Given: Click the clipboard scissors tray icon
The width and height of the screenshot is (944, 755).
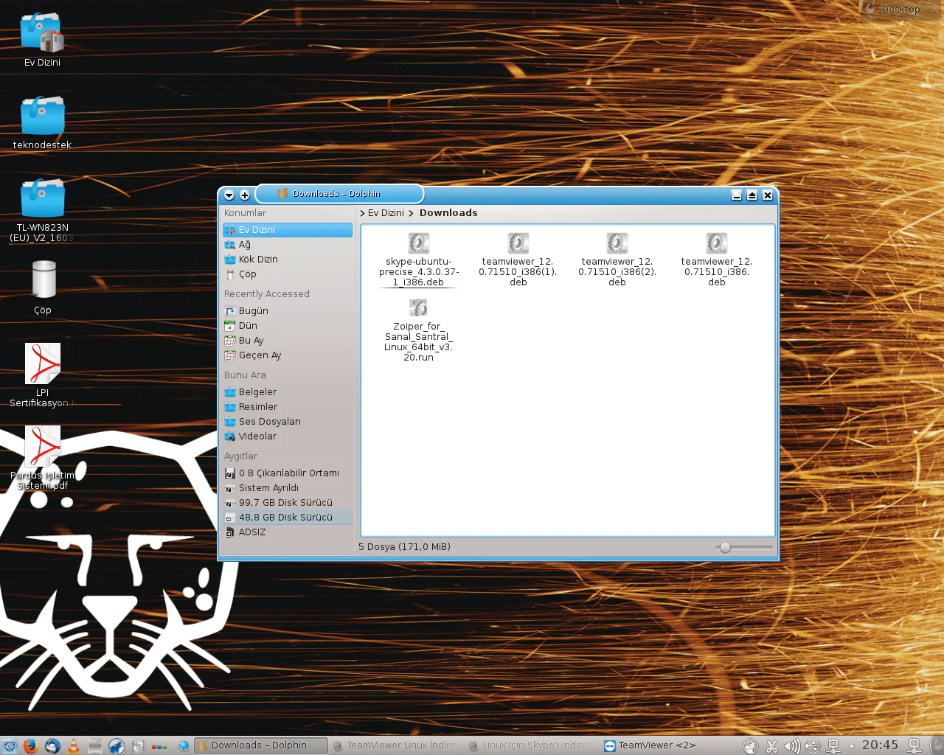Looking at the screenshot, I should (x=771, y=746).
